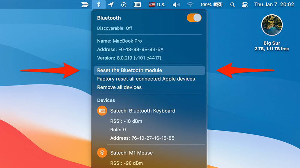Click the battery 100% charging icon
The width and height of the screenshot is (300, 168).
[x=211, y=4]
